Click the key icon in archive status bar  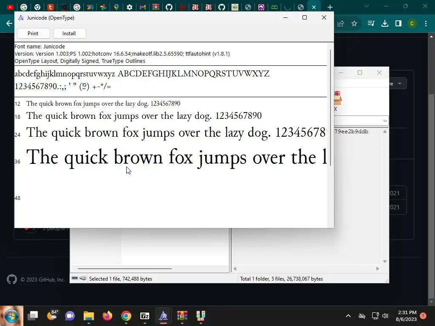83,278
